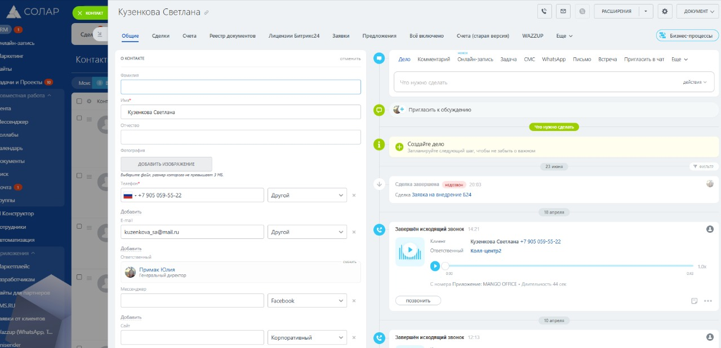The height and width of the screenshot is (348, 721).
Task: Click the avatar on the Сделка завершена card
Action: click(x=710, y=183)
